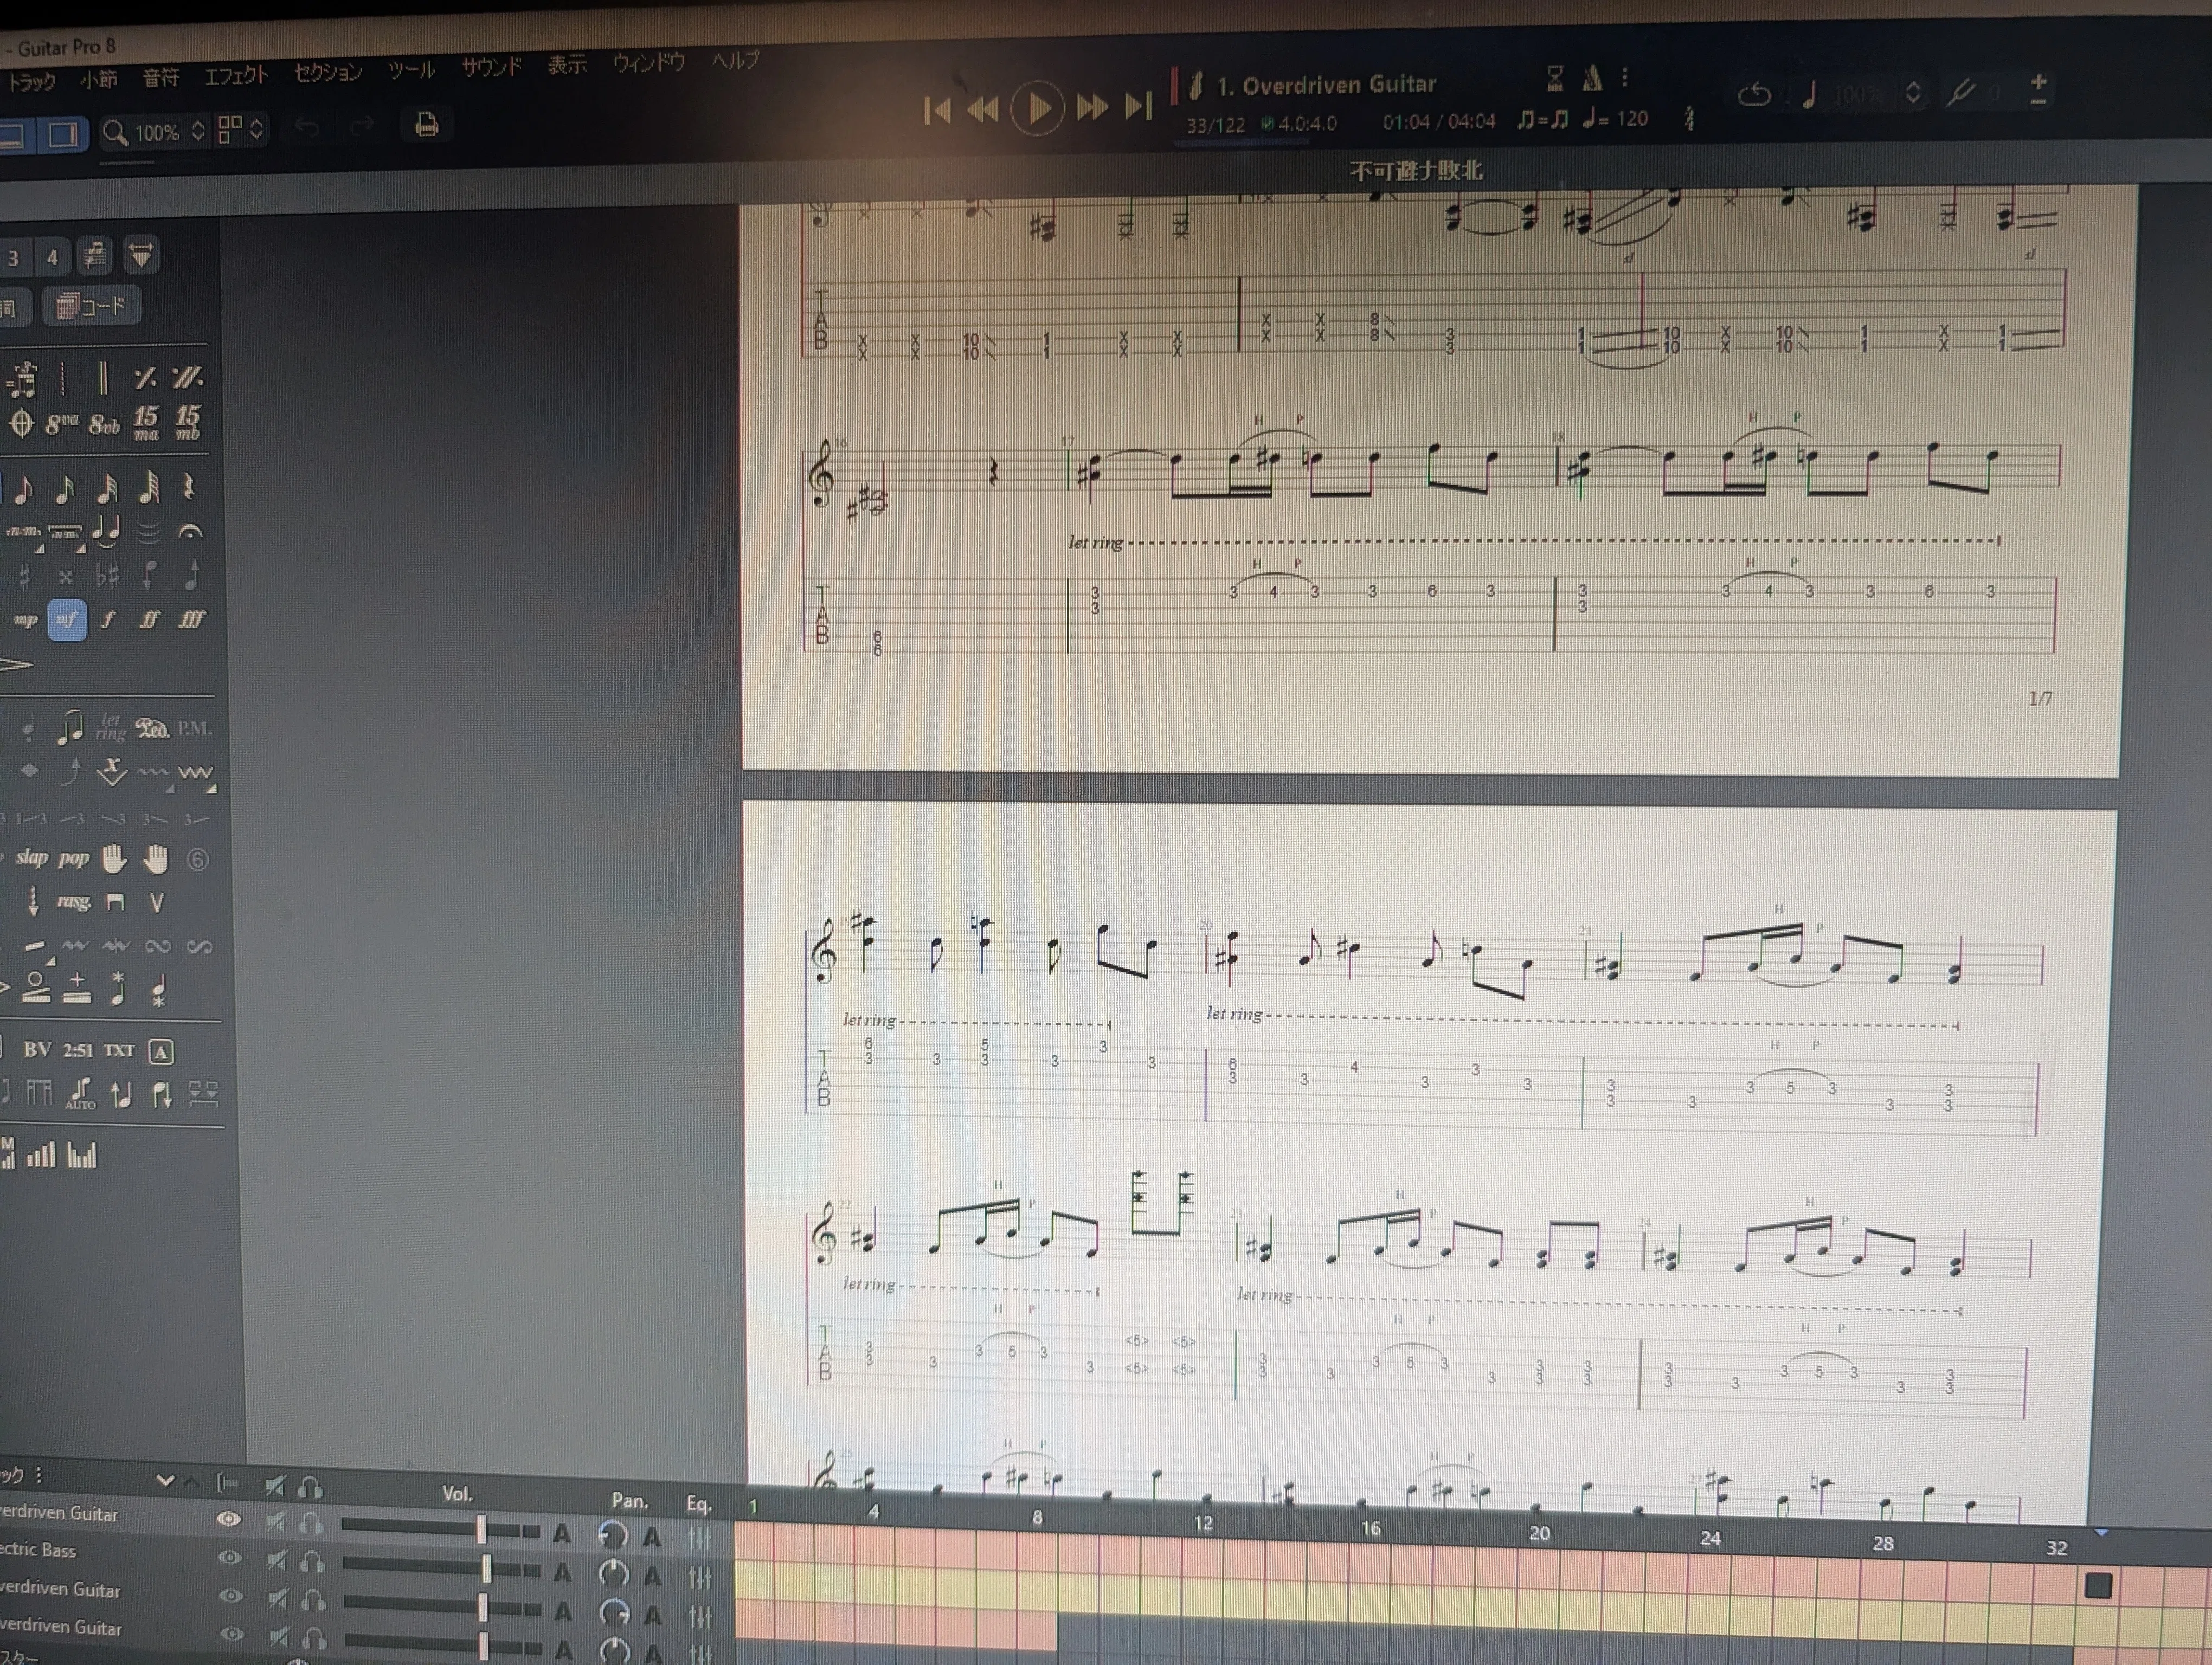Image resolution: width=2212 pixels, height=1665 pixels.
Task: Apply the 8vb octave sign
Action: 104,425
